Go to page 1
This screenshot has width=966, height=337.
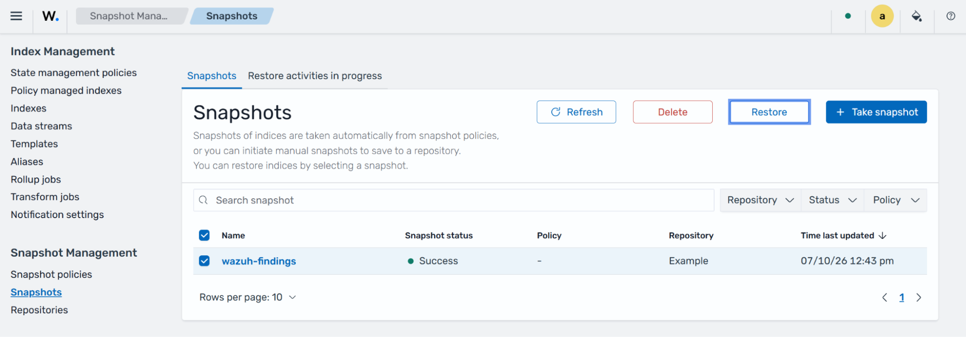click(902, 297)
